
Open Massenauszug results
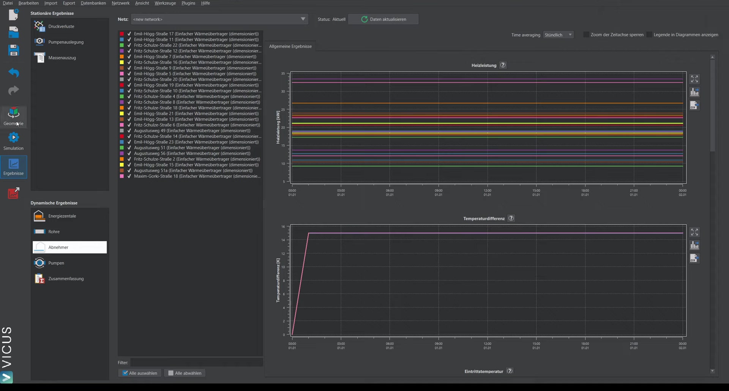[70, 58]
